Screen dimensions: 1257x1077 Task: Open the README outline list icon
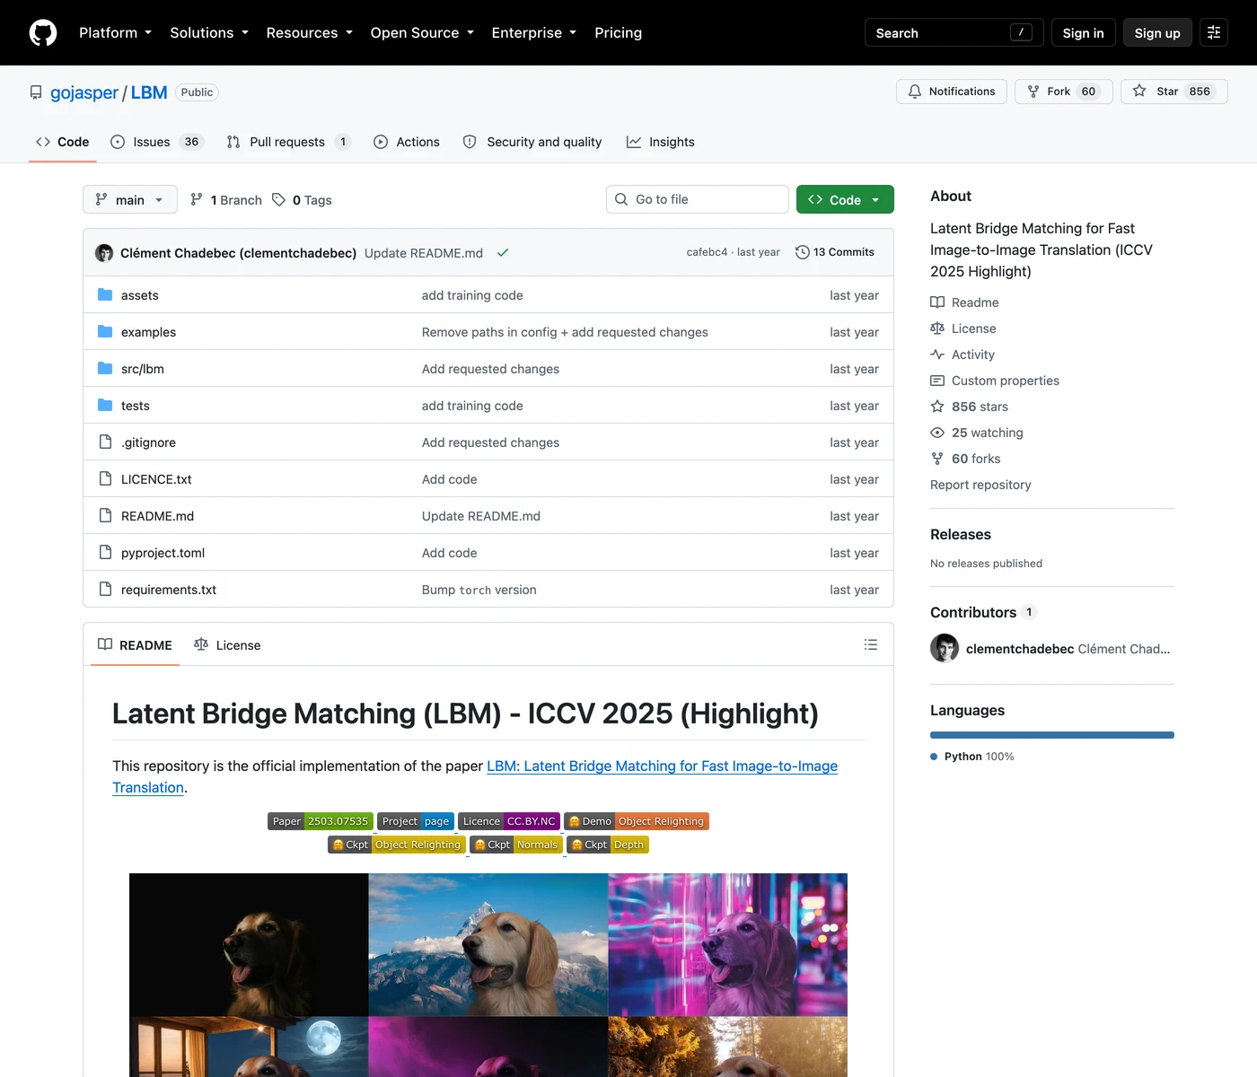[x=871, y=644]
